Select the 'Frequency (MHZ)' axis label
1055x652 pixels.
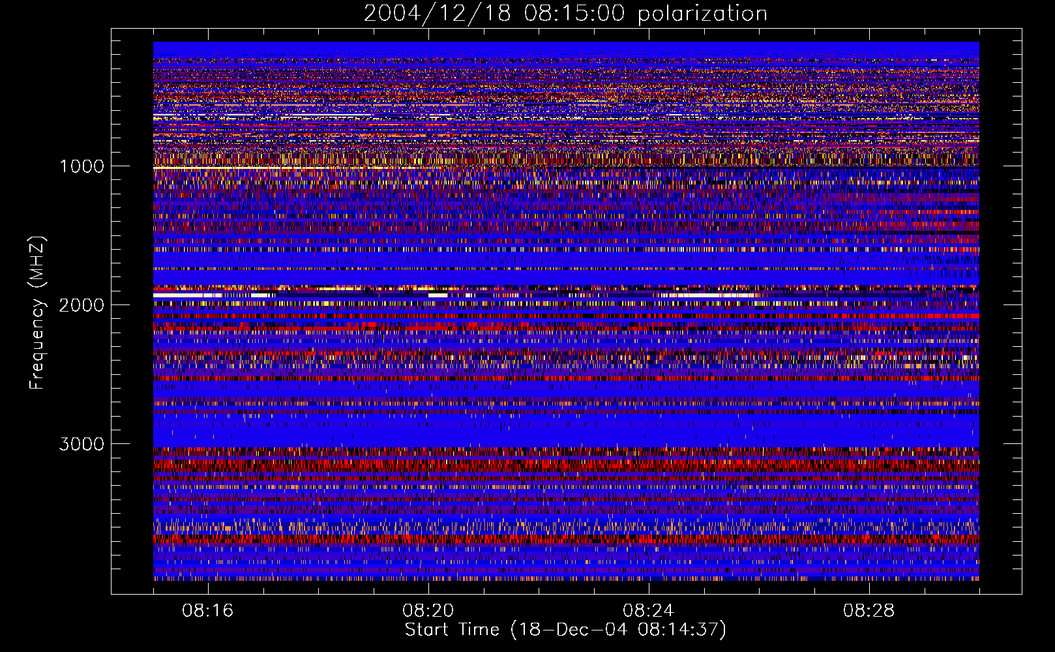(x=37, y=313)
